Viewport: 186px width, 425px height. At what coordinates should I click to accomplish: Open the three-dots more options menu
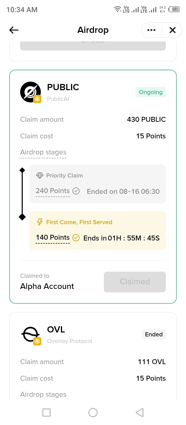[x=151, y=30]
